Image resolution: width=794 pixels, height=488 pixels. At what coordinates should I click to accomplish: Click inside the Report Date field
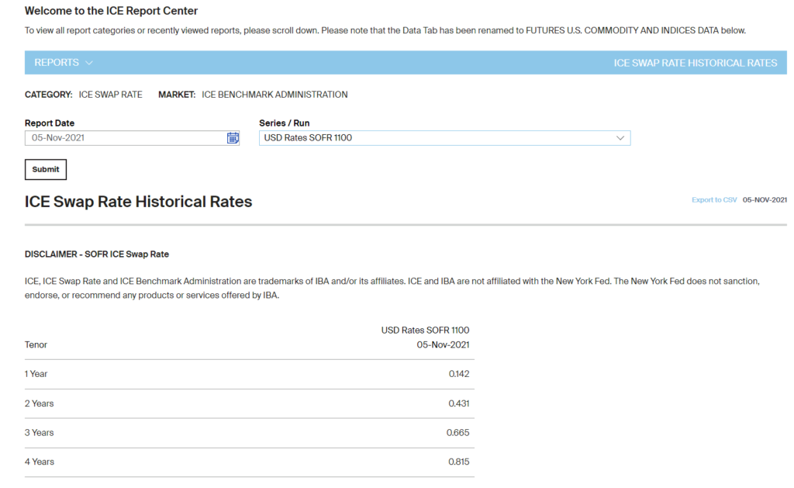coord(132,138)
